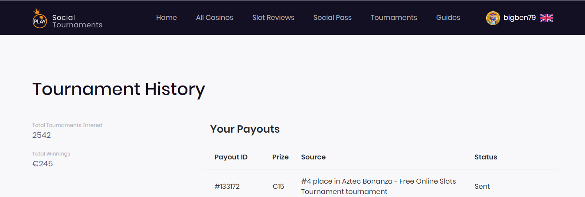585x197 pixels.
Task: Click the Source column header
Action: tap(314, 157)
